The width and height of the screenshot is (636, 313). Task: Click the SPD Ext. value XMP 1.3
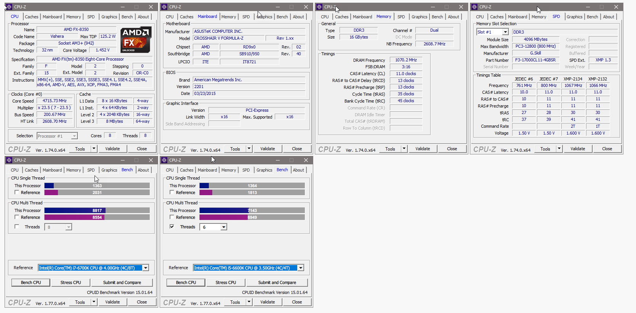[x=603, y=60]
